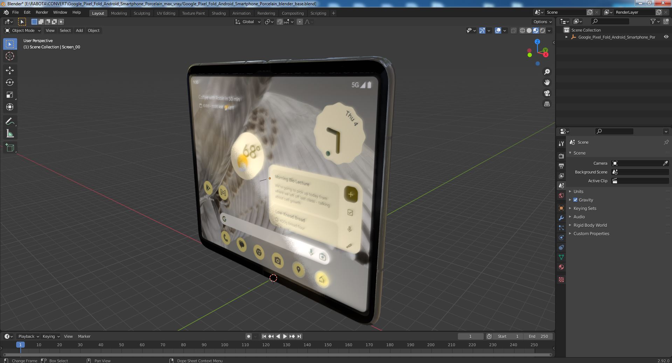Screen dimensions: 672x363
Task: Toggle Gravity checkbox
Action: 575,200
